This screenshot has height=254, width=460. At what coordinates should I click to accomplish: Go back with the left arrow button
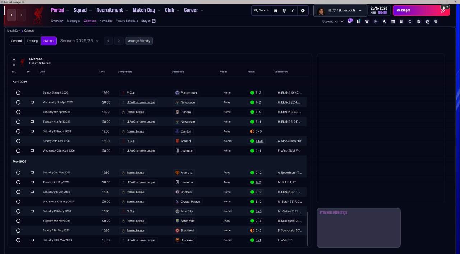point(12,15)
